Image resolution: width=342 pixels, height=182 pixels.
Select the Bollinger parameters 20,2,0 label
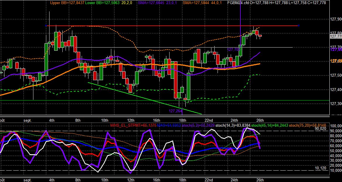[127, 3]
